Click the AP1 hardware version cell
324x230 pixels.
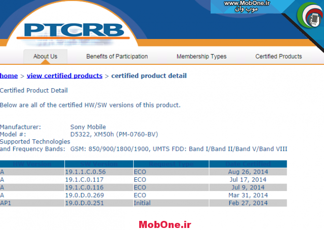coord(6,203)
